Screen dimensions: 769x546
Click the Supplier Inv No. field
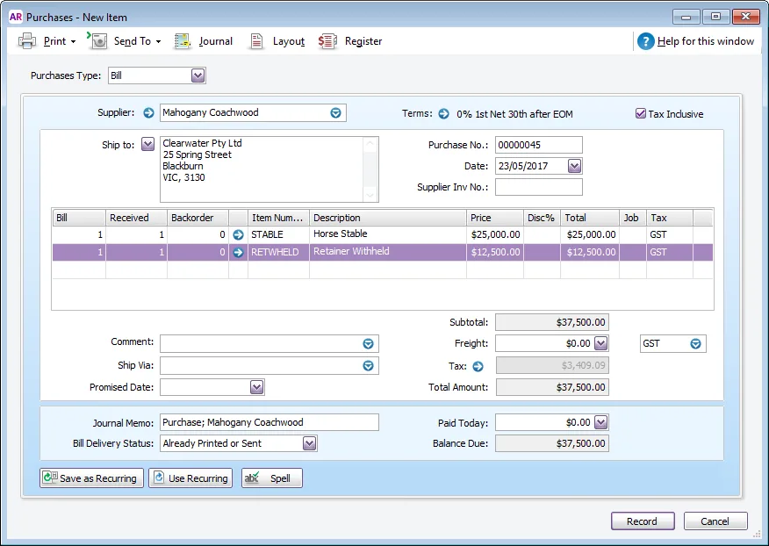538,187
